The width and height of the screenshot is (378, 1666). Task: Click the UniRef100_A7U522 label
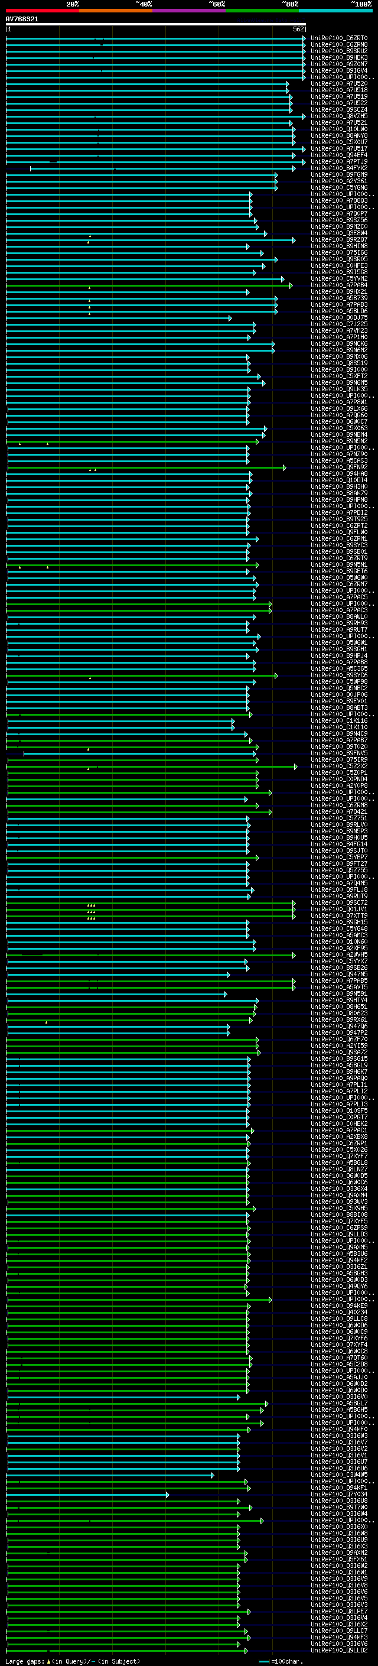click(x=339, y=103)
